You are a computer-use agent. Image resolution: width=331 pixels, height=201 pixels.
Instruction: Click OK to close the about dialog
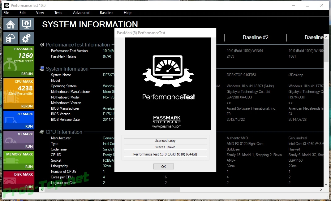click(164, 167)
